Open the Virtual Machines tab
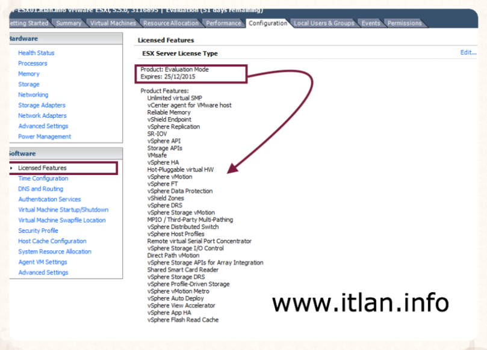487x350 pixels. [x=113, y=23]
